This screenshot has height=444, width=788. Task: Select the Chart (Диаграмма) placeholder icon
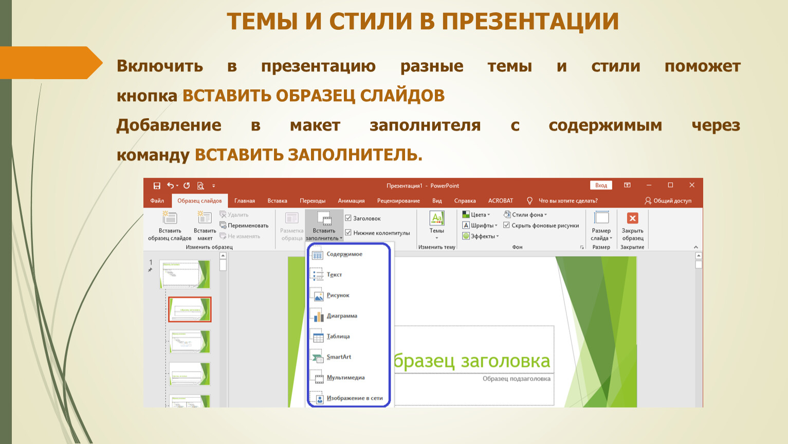[x=318, y=316]
